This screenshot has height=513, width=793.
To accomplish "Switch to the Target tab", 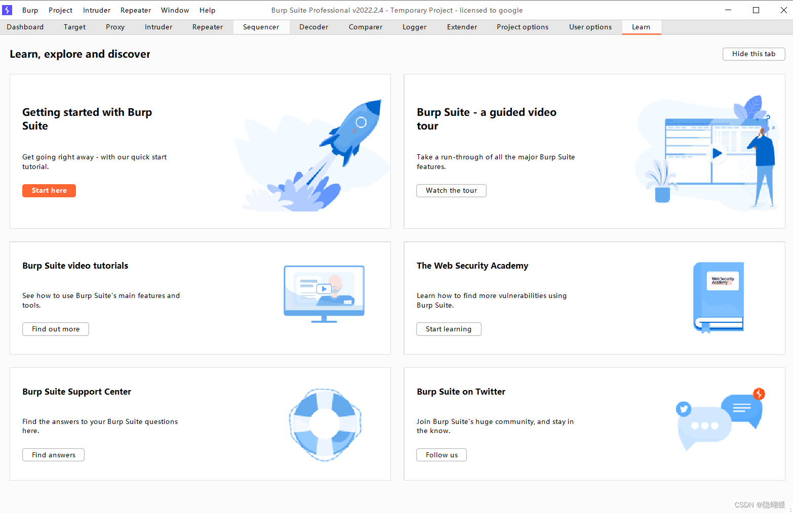I will [75, 27].
